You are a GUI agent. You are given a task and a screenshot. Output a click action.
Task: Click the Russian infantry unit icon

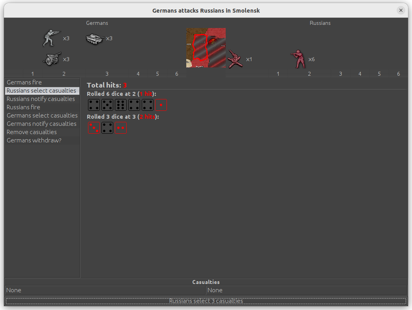click(x=298, y=59)
